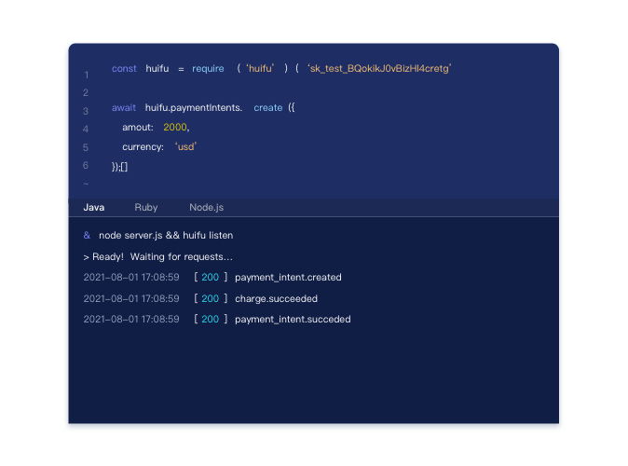The image size is (628, 466).
Task: Click the 'create' method name
Action: (267, 108)
